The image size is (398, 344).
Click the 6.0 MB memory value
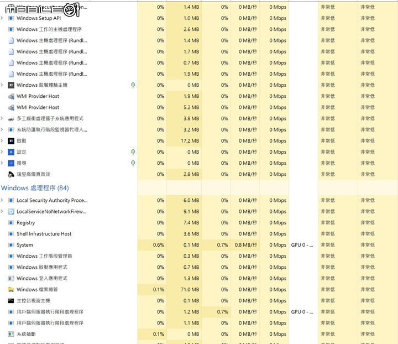click(191, 201)
